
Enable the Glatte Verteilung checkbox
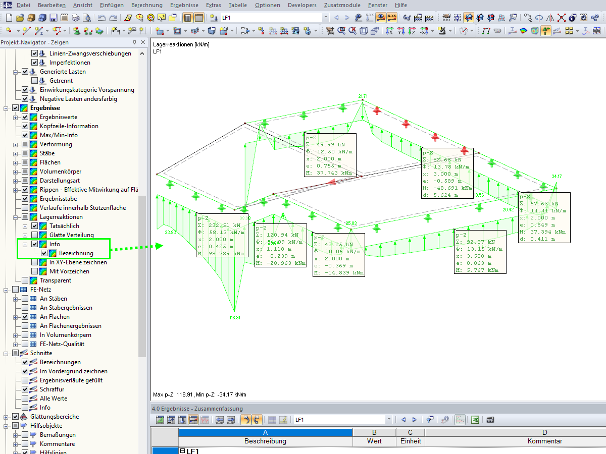coord(34,235)
